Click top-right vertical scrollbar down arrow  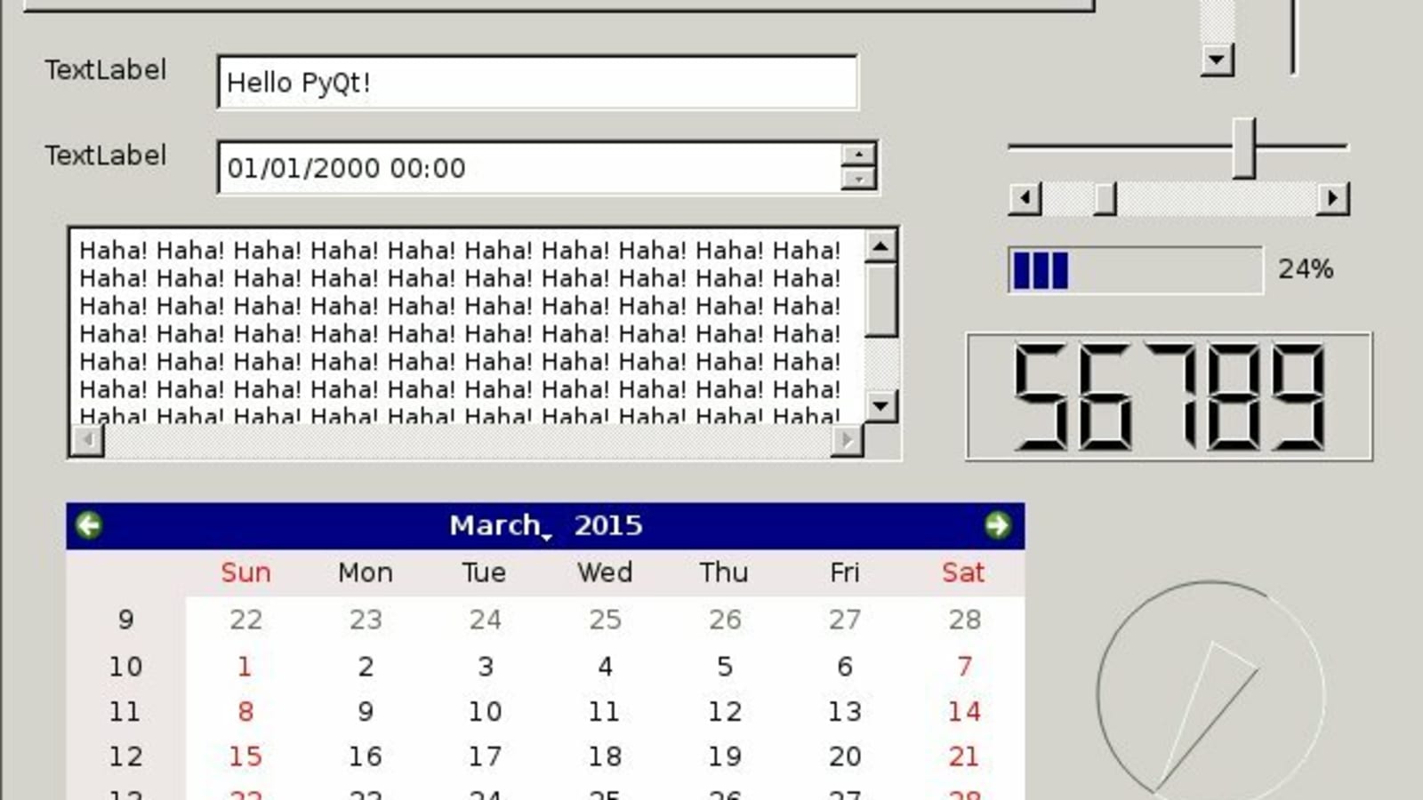(1217, 60)
